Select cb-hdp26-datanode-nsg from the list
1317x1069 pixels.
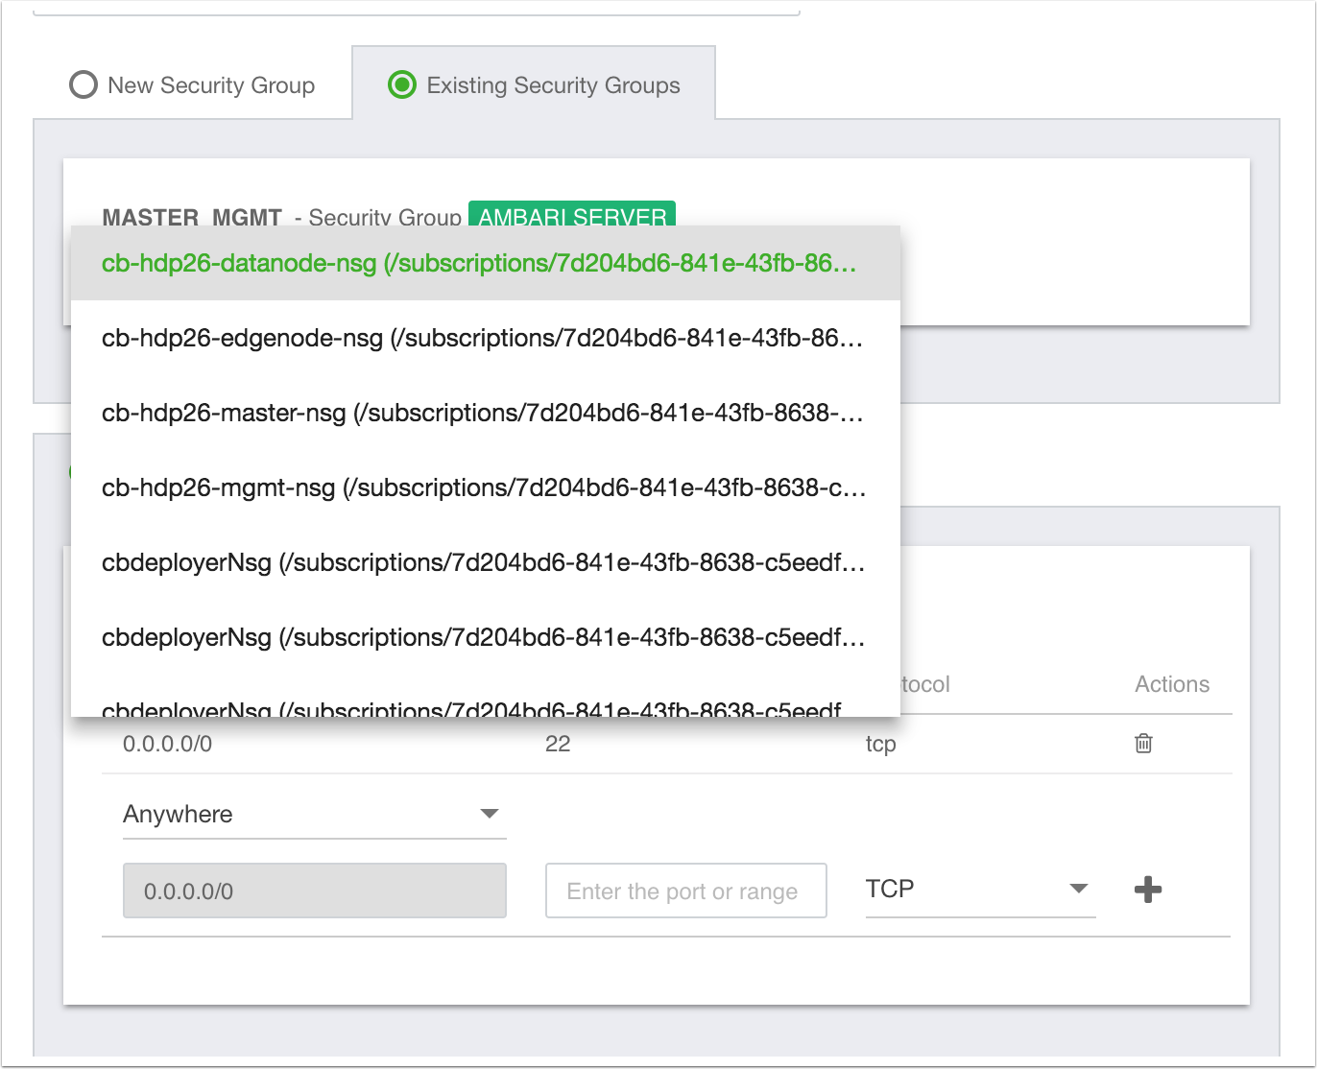(480, 264)
